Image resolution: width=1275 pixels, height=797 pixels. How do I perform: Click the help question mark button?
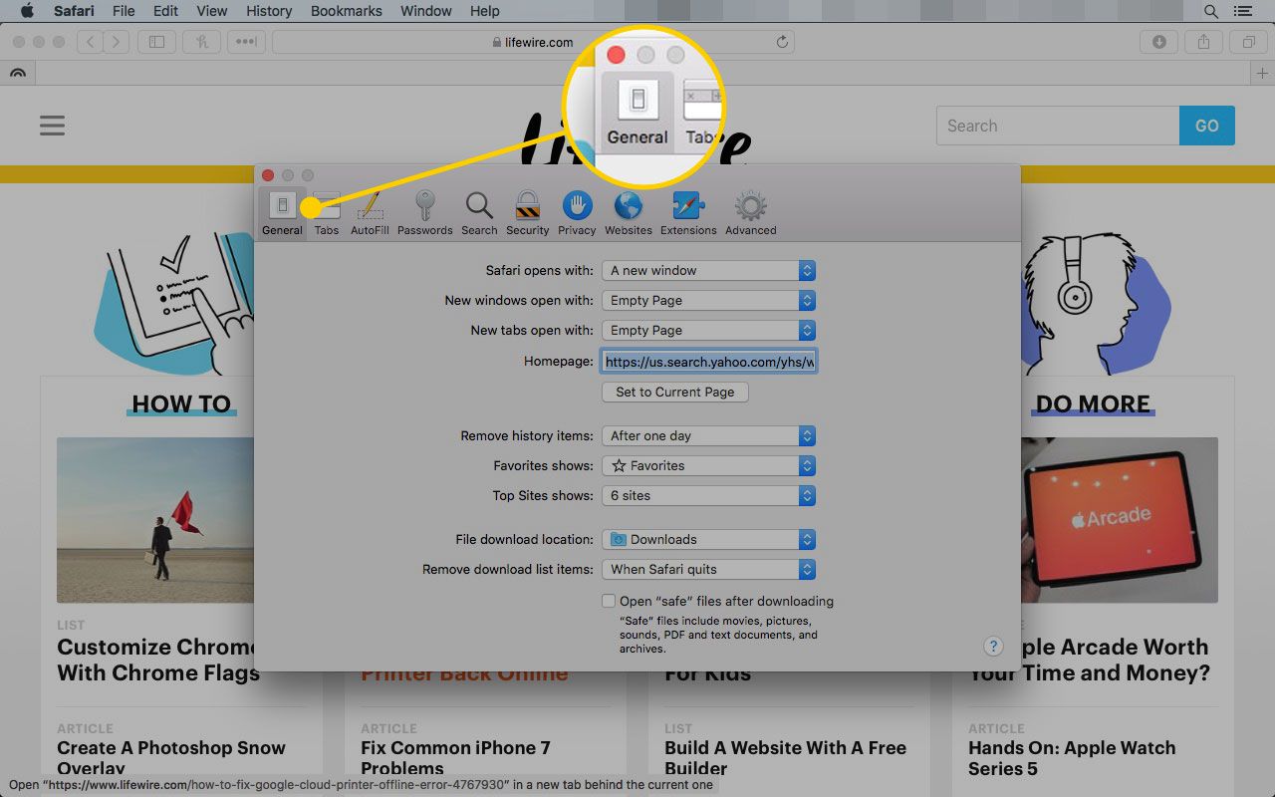tap(993, 646)
